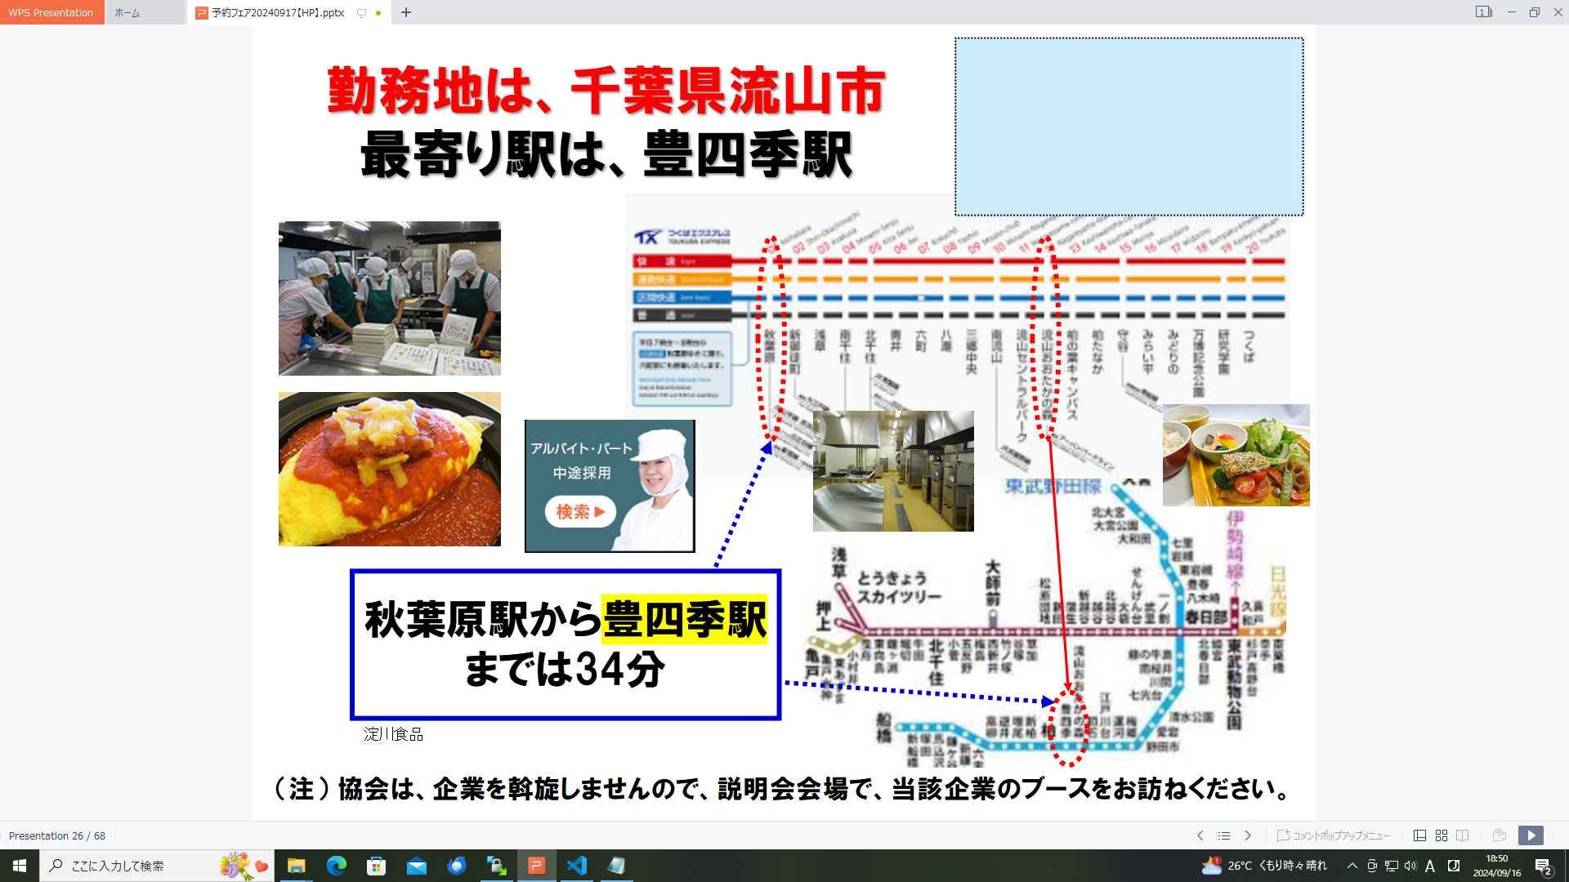Select the omelette rice photo
Viewport: 1569px width, 882px height.
click(390, 469)
